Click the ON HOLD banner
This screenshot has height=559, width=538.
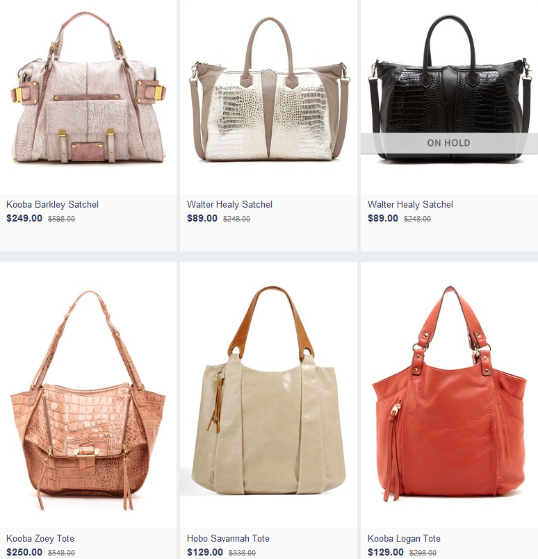coord(449,143)
